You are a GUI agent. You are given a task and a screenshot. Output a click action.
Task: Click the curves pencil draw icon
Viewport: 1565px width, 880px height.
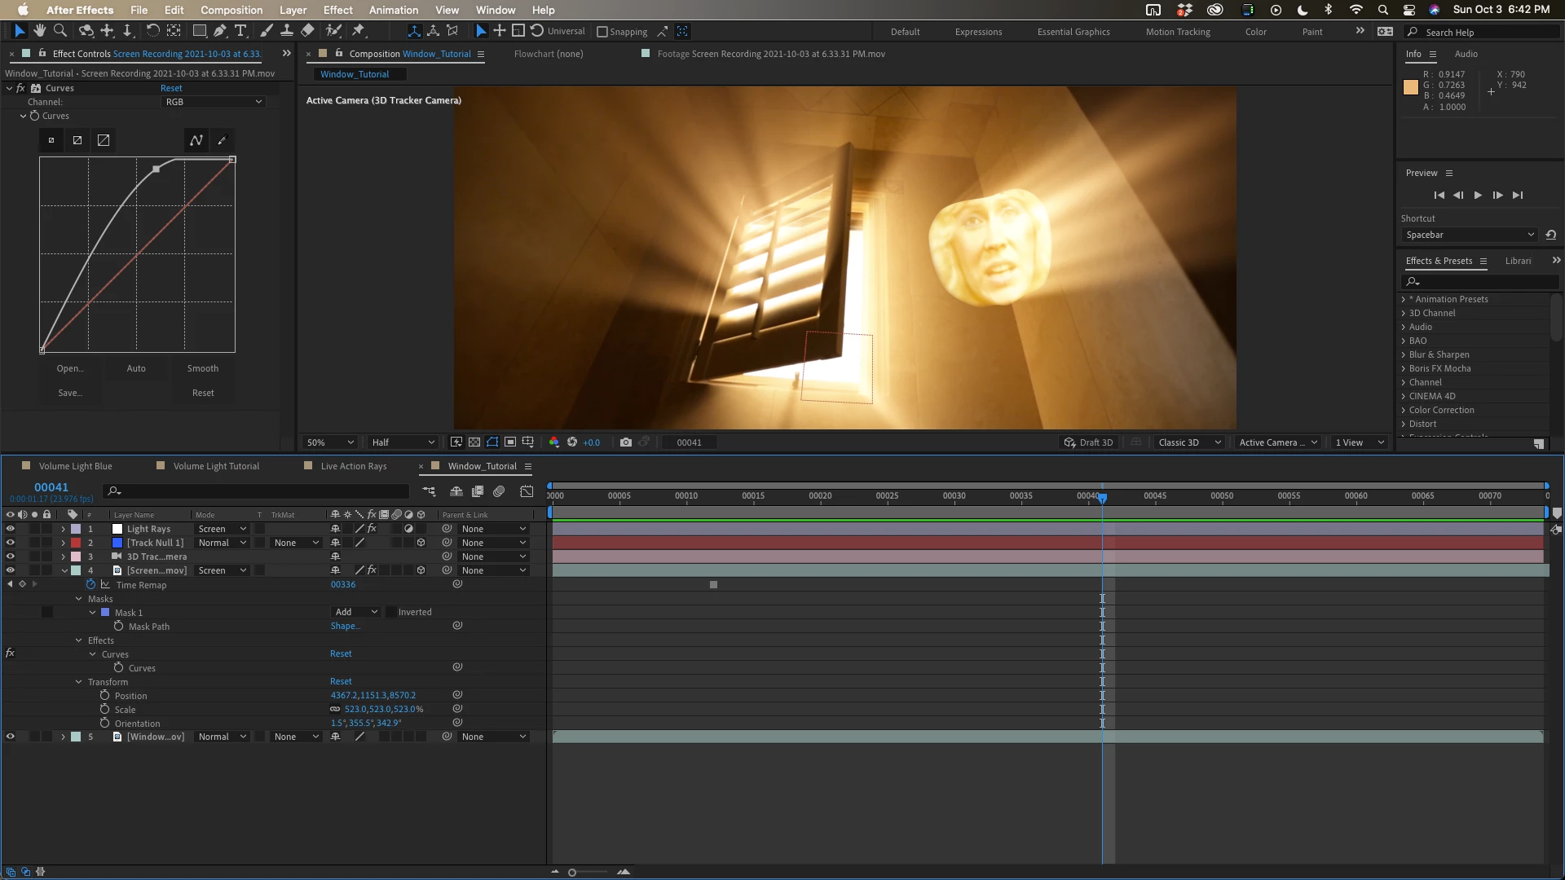pyautogui.click(x=222, y=140)
